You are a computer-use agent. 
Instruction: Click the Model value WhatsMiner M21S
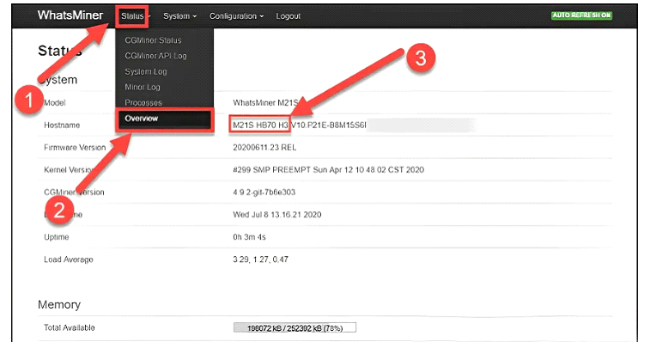265,102
